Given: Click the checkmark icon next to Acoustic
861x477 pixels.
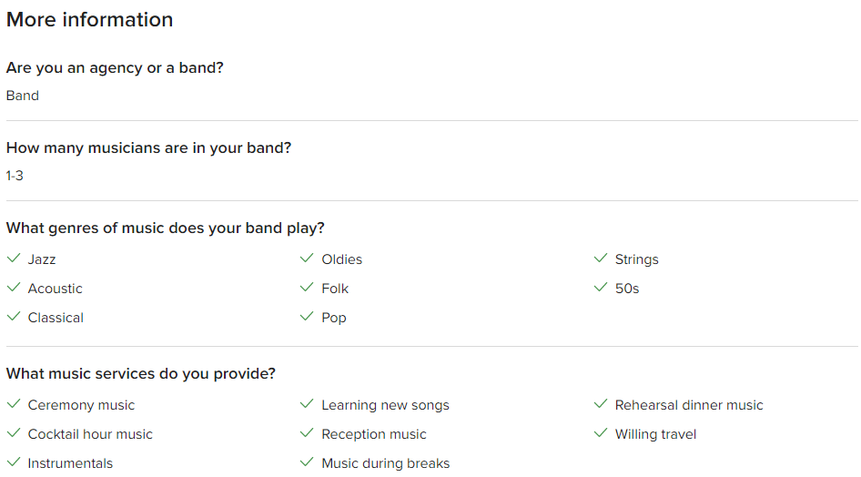Looking at the screenshot, I should [x=14, y=289].
